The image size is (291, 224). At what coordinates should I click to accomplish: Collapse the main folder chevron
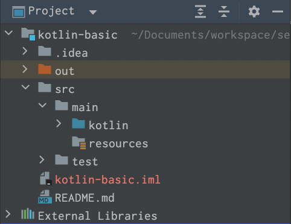(42, 105)
